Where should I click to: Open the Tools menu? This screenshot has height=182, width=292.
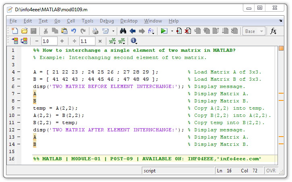(87, 21)
